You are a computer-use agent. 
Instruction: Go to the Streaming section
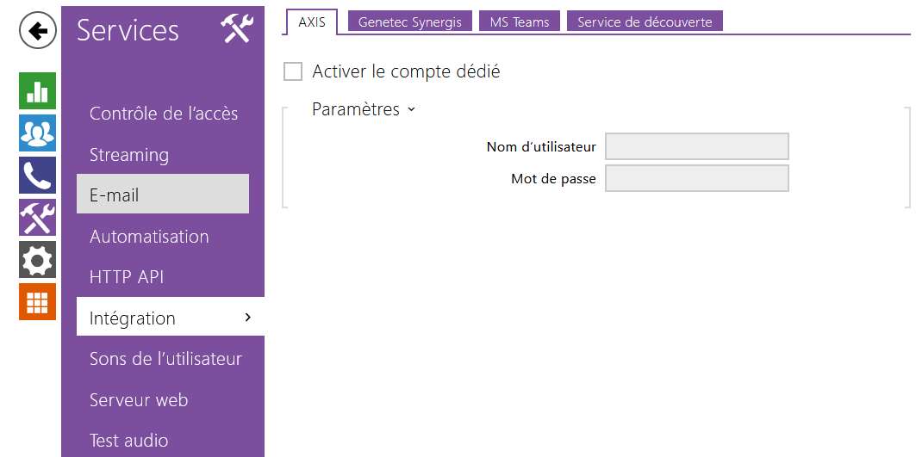point(129,155)
